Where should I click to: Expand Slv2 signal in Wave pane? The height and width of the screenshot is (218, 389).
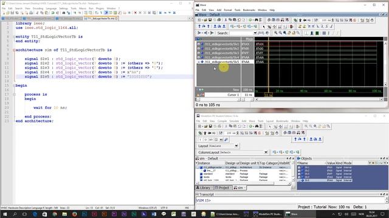(199, 48)
